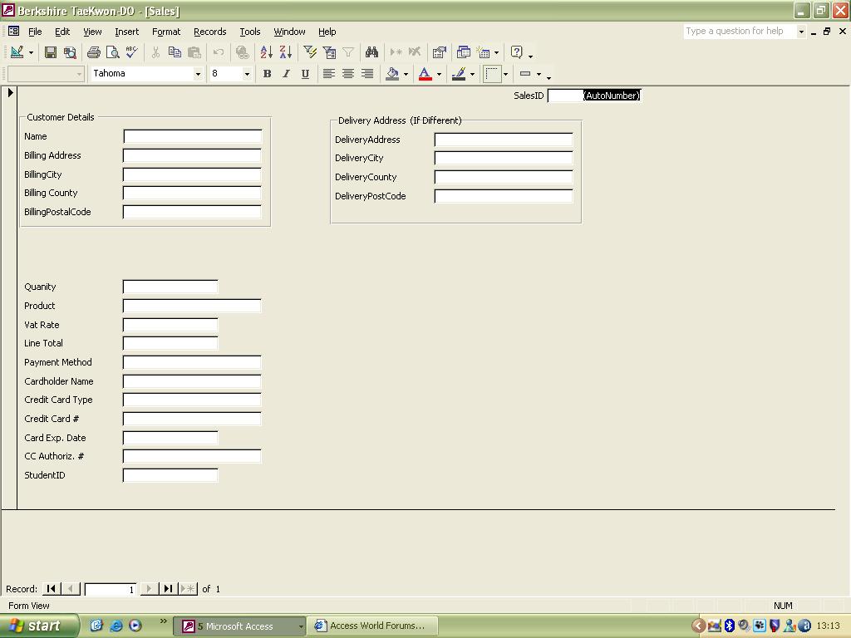Expand the Font Color dropdown arrow
851x638 pixels.
439,74
